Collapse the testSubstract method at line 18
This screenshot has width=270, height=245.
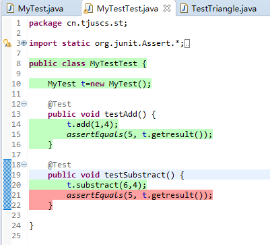[x=24, y=165]
